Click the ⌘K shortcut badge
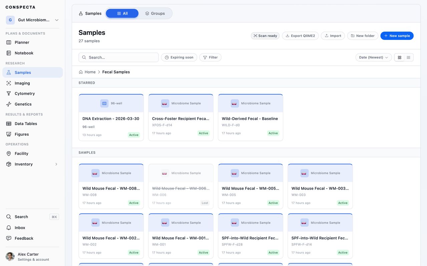 pyautogui.click(x=54, y=217)
